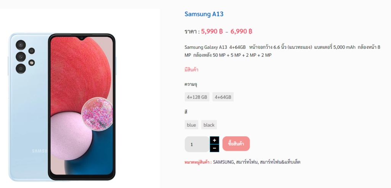The height and width of the screenshot is (188, 391).
Task: Enlarge the phone front screen image
Action: [82, 107]
